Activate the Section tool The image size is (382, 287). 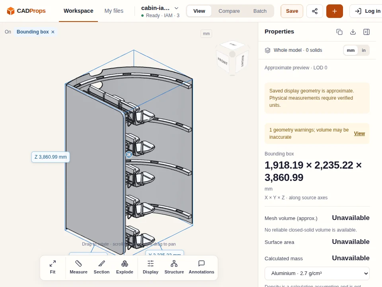pyautogui.click(x=101, y=267)
